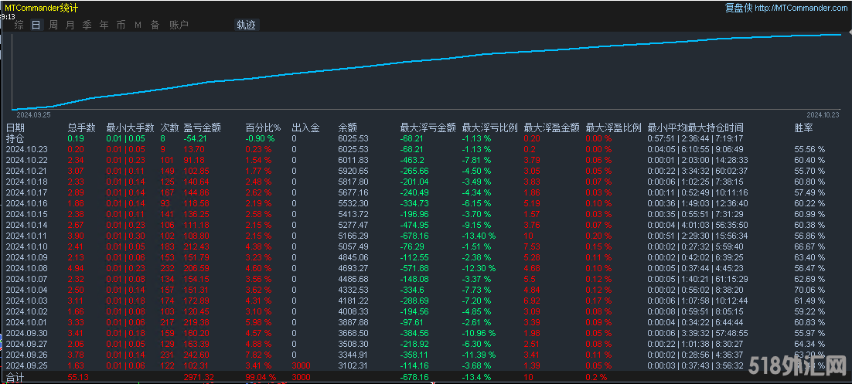Click the 最大浮亏金额 column header
Image resolution: width=852 pixels, height=384 pixels.
(x=428, y=127)
